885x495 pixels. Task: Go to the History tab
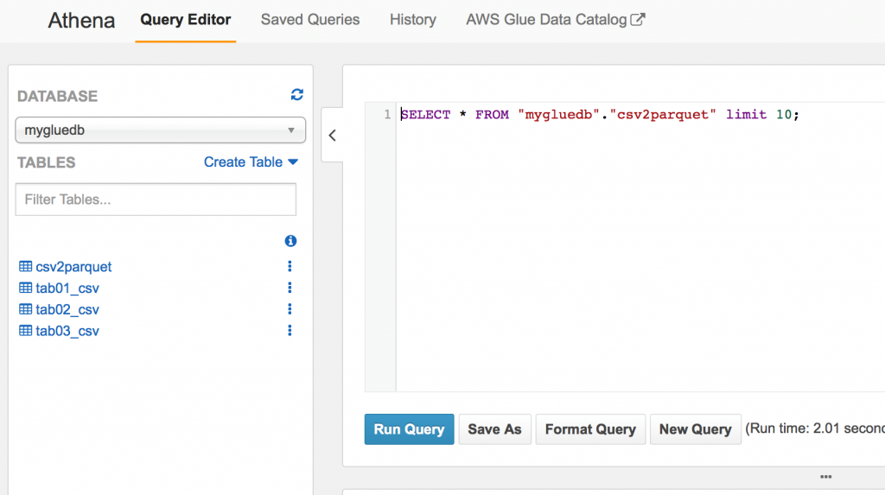[x=412, y=20]
